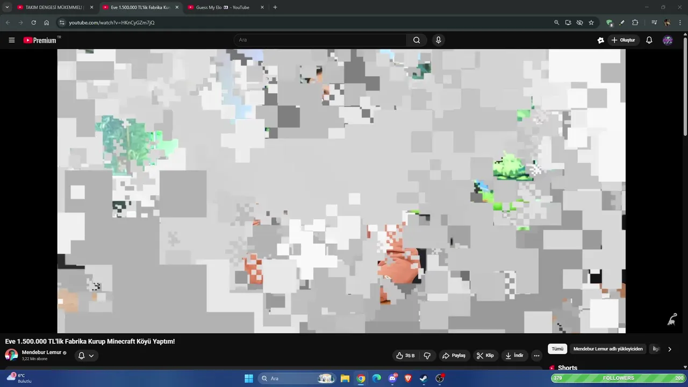Open YouTube notifications bell in header
The height and width of the screenshot is (387, 688).
click(x=649, y=40)
